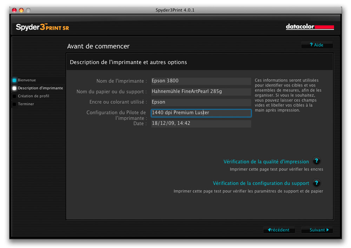Click Vérification de la qualité d'impression link

266,161
